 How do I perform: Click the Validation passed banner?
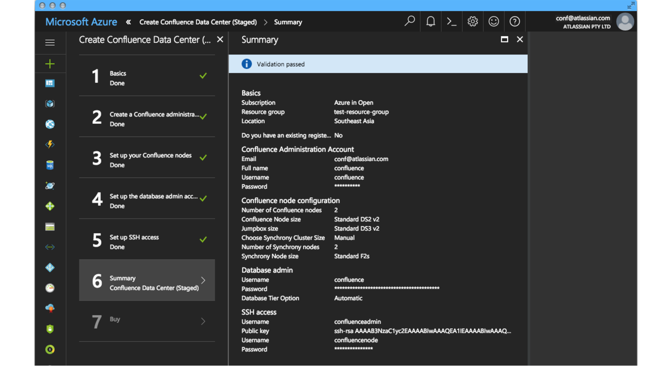[x=378, y=64]
